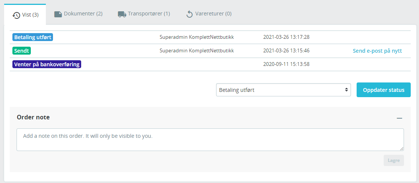
Task: Collapse the Order note section with minus icon
Action: click(x=399, y=118)
